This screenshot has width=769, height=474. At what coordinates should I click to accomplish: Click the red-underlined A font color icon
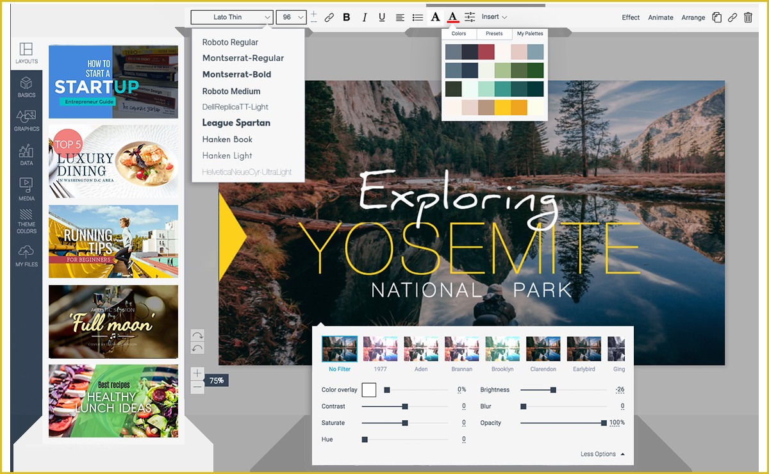coord(452,17)
